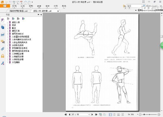
Task: Jump to bookmark 人物快写步骤
Action: pyautogui.click(x=18, y=60)
